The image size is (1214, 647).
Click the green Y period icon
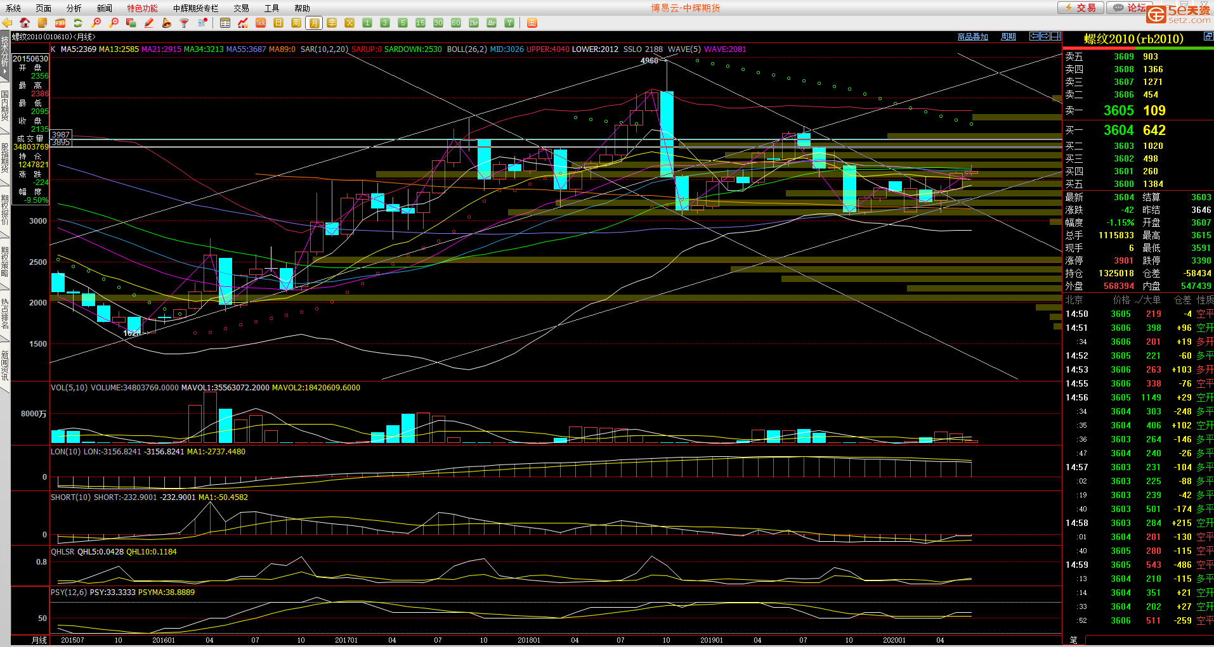point(509,23)
